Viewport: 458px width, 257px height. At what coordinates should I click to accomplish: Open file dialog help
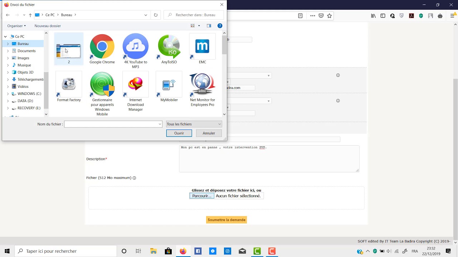click(220, 26)
